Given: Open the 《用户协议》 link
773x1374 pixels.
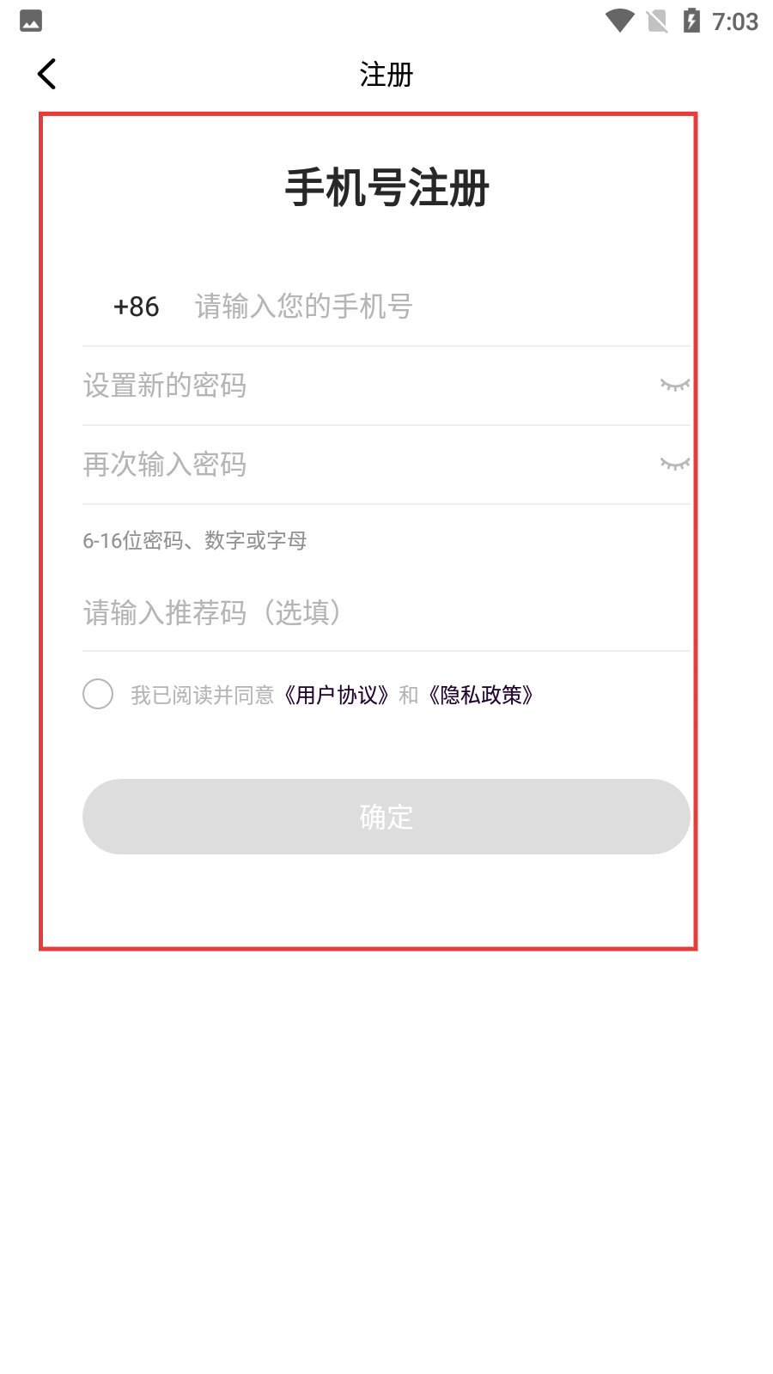Looking at the screenshot, I should click(x=337, y=695).
